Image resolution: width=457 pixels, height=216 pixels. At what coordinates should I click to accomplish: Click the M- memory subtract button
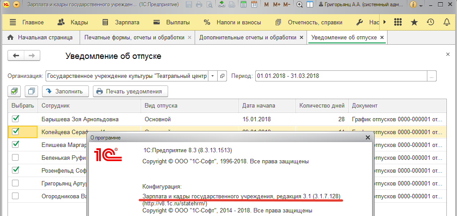[287, 5]
